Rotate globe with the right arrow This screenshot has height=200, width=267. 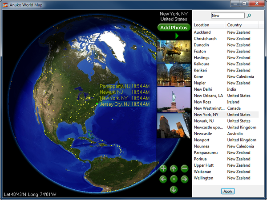pyautogui.click(x=184, y=179)
